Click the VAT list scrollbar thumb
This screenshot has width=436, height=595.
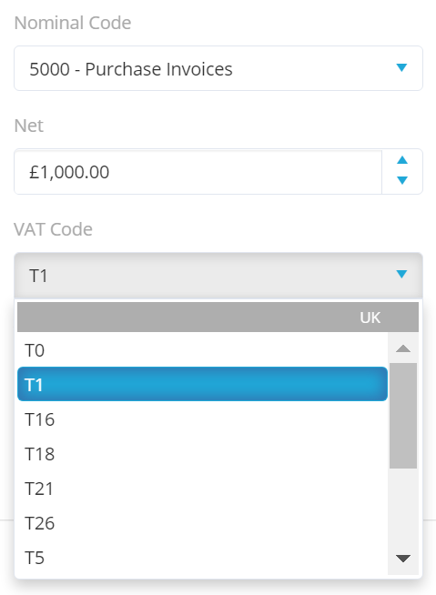tap(403, 416)
